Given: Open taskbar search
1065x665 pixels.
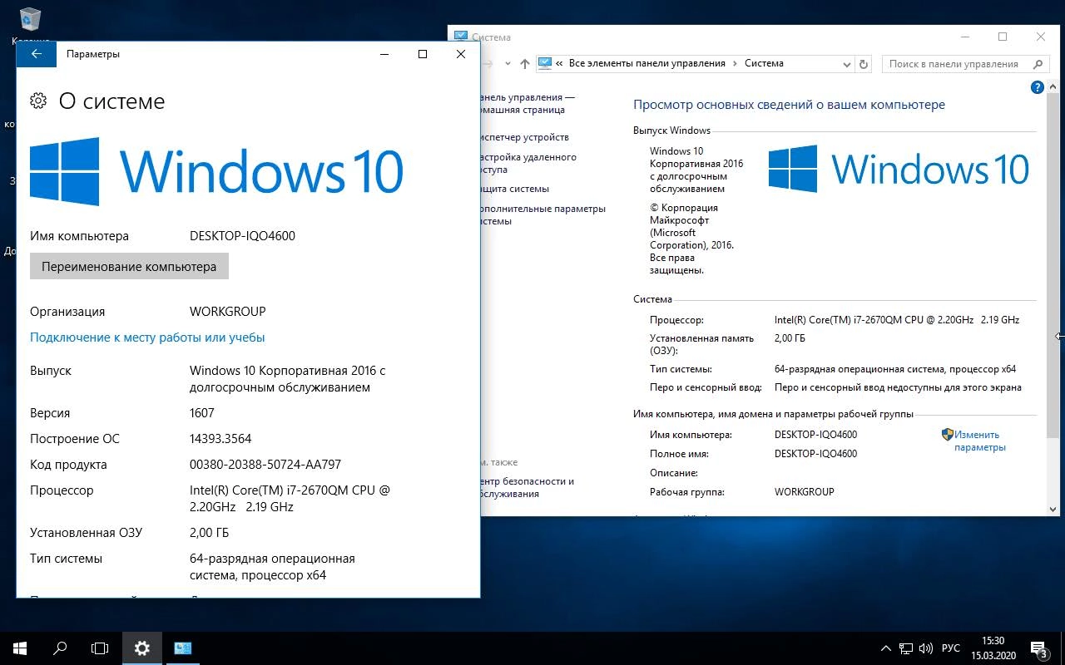Looking at the screenshot, I should pos(60,648).
